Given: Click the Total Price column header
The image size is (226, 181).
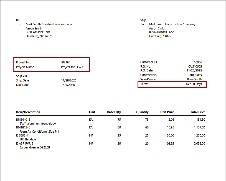Looking at the screenshot, I should coord(197,112).
